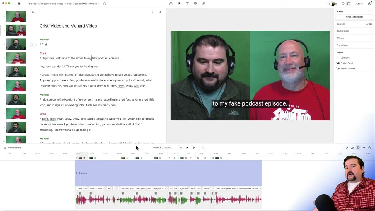Expand the Effects section in the Scene panel
This screenshot has height=211, width=375.
(371, 38)
